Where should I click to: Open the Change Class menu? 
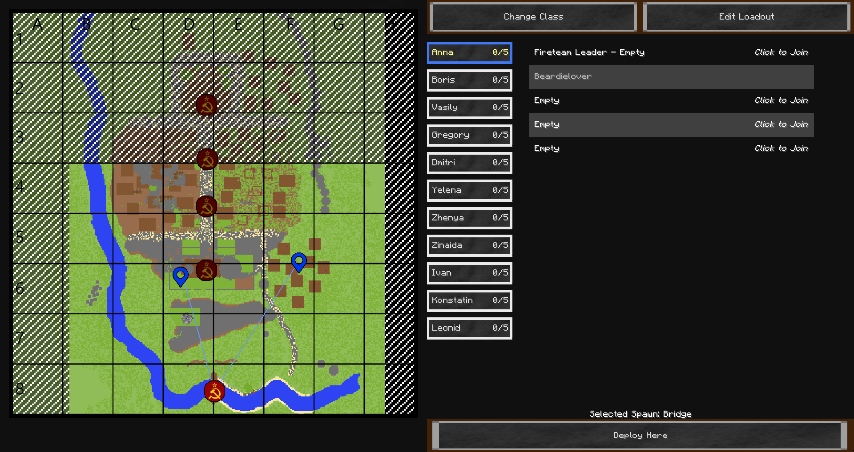point(533,17)
